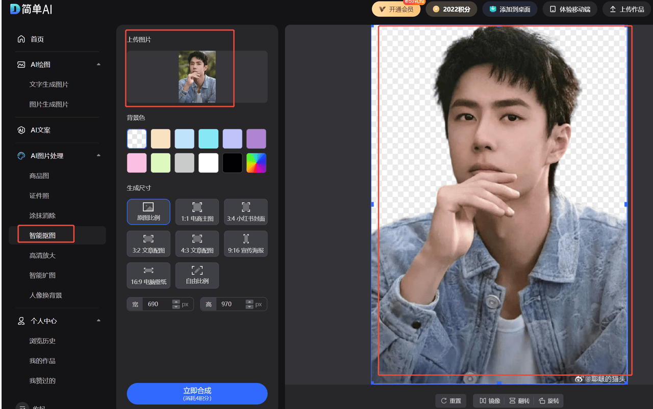Collapse the AI绘图 section
Screen dimensions: 653x409
98,65
